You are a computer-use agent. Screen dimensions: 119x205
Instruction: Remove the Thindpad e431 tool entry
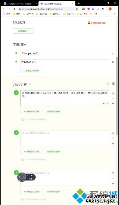113,53
